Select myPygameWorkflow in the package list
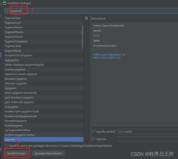Viewport: 178px width, 159px height. point(44,130)
